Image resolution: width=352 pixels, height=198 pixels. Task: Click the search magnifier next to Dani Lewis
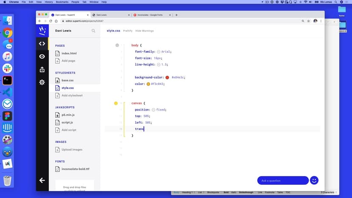tap(94, 31)
